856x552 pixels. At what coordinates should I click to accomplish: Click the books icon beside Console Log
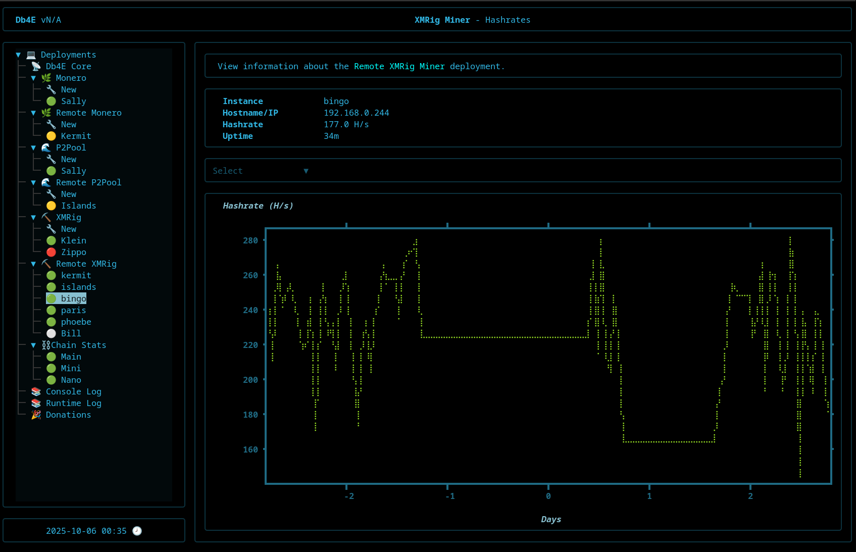click(x=36, y=391)
